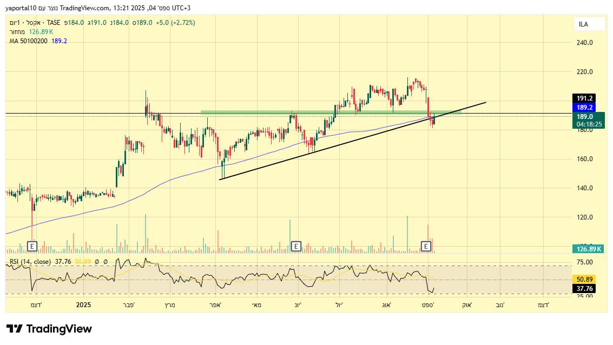Click the אפר' month on the time axis
The width and height of the screenshot is (613, 345).
click(215, 305)
